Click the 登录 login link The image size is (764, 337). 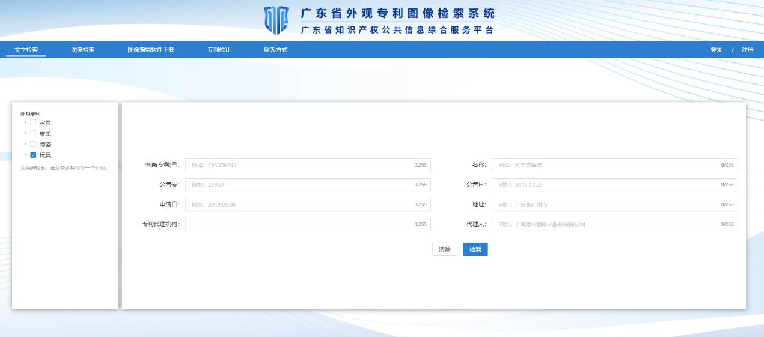point(716,50)
